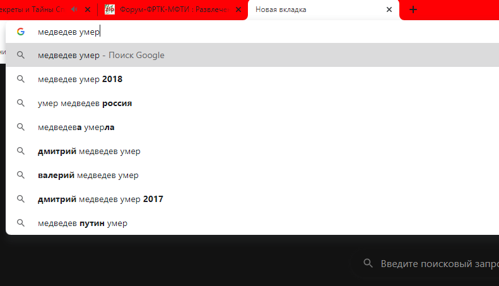Click the Google logo icon in address bar
The width and height of the screenshot is (499, 286).
click(x=21, y=32)
